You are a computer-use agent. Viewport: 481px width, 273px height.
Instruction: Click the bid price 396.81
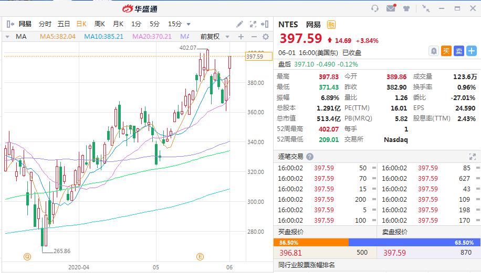click(290, 253)
